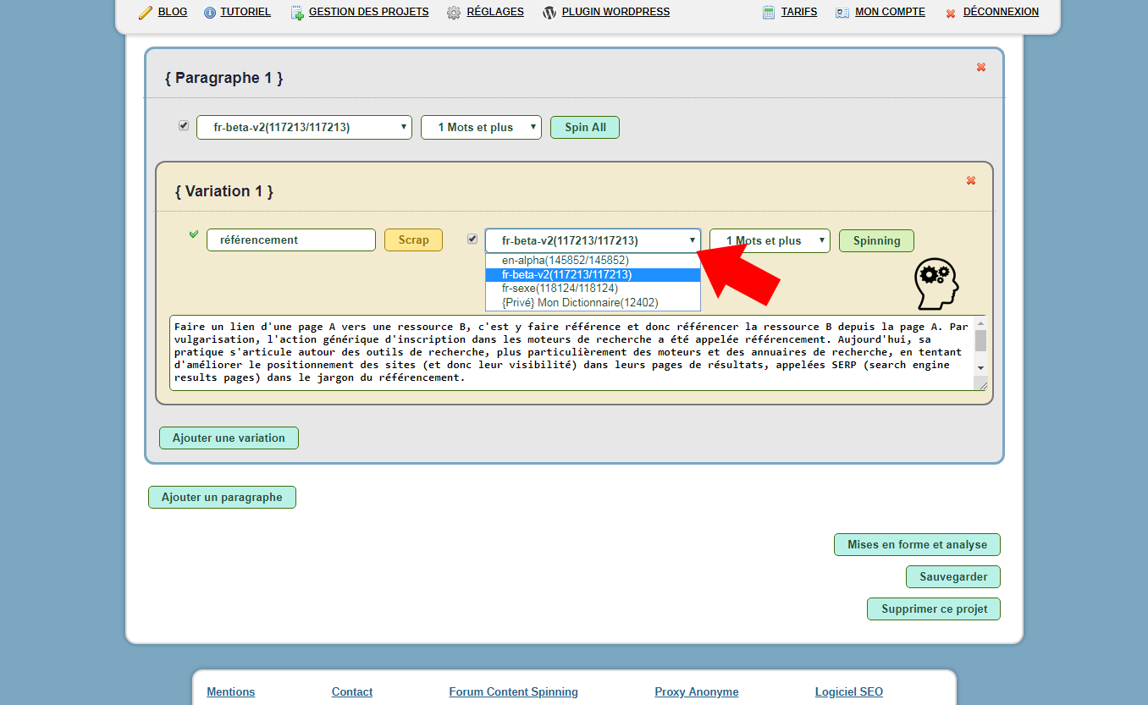Click Mises en forme et analyse
Viewport: 1148px width, 705px height.
[917, 544]
